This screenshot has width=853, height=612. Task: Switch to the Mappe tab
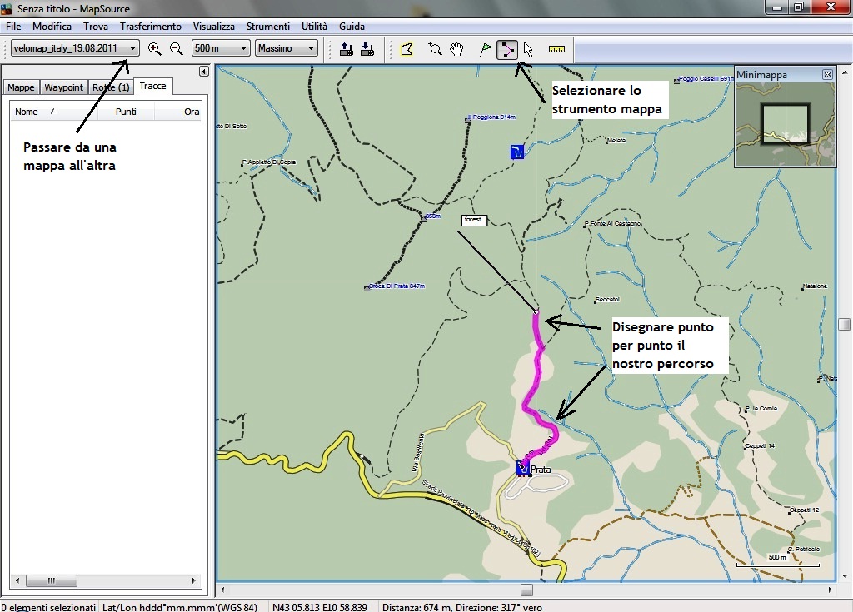[x=21, y=87]
